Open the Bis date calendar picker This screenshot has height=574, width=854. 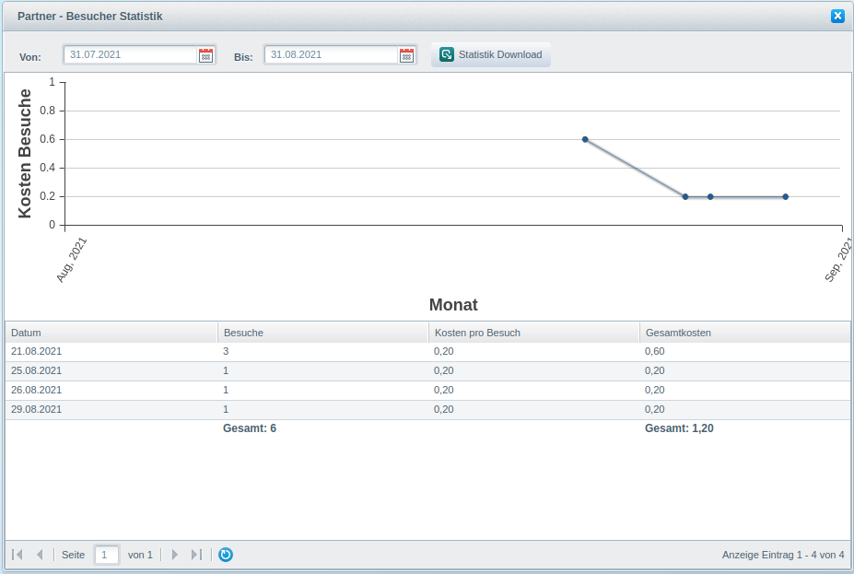[406, 55]
